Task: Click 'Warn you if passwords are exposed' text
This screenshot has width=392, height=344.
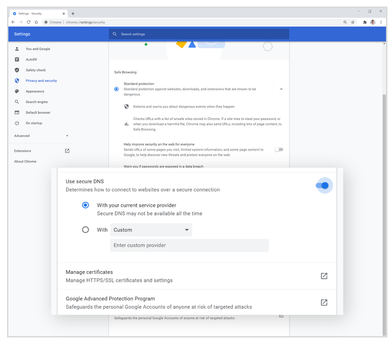Action: coord(163,166)
